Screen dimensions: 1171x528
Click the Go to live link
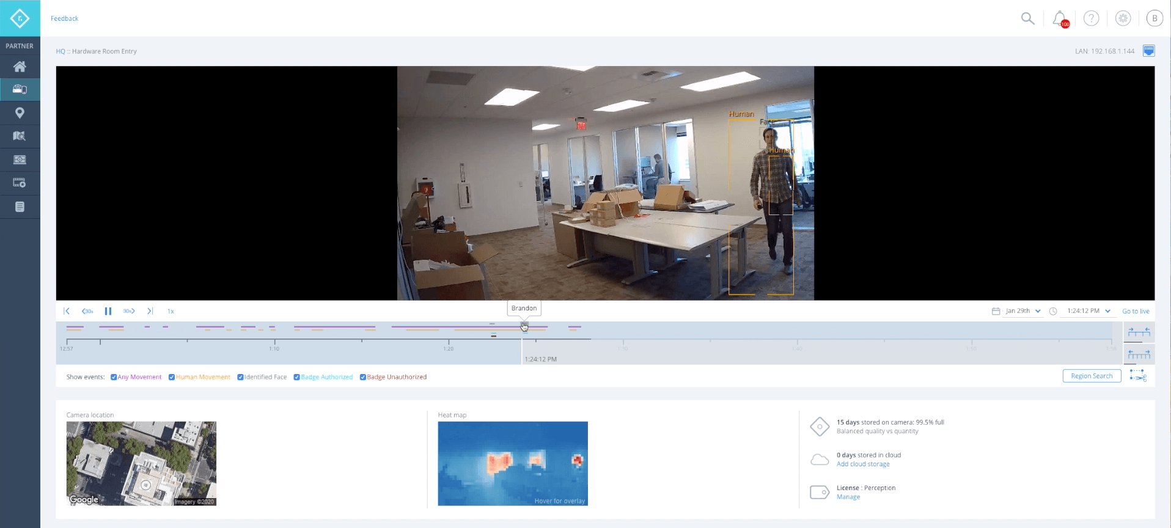coord(1136,311)
